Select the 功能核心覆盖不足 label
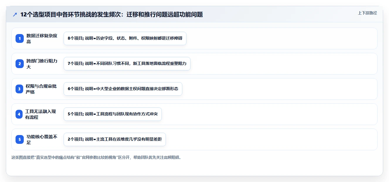The image size is (389, 182). coord(42,139)
